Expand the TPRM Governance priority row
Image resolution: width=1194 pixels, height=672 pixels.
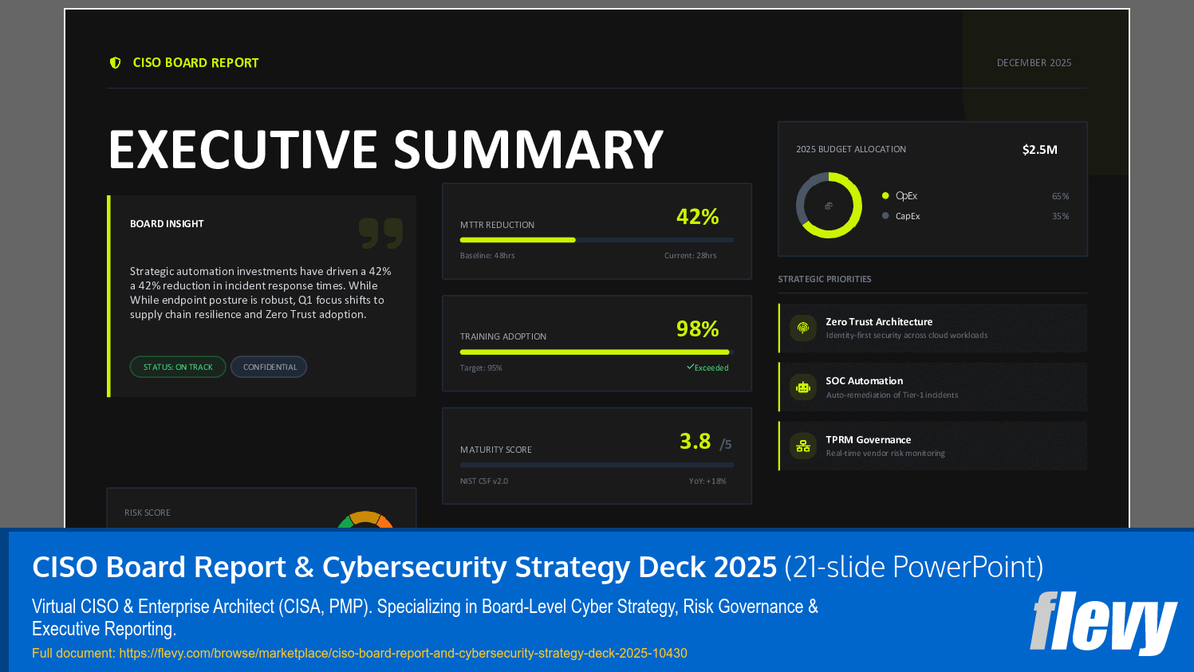(x=932, y=446)
